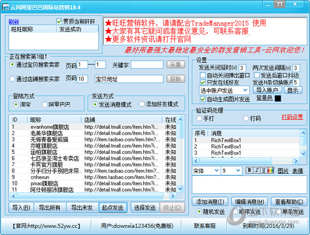Select 打码 captcha option
310x235 pixels.
pos(246,119)
